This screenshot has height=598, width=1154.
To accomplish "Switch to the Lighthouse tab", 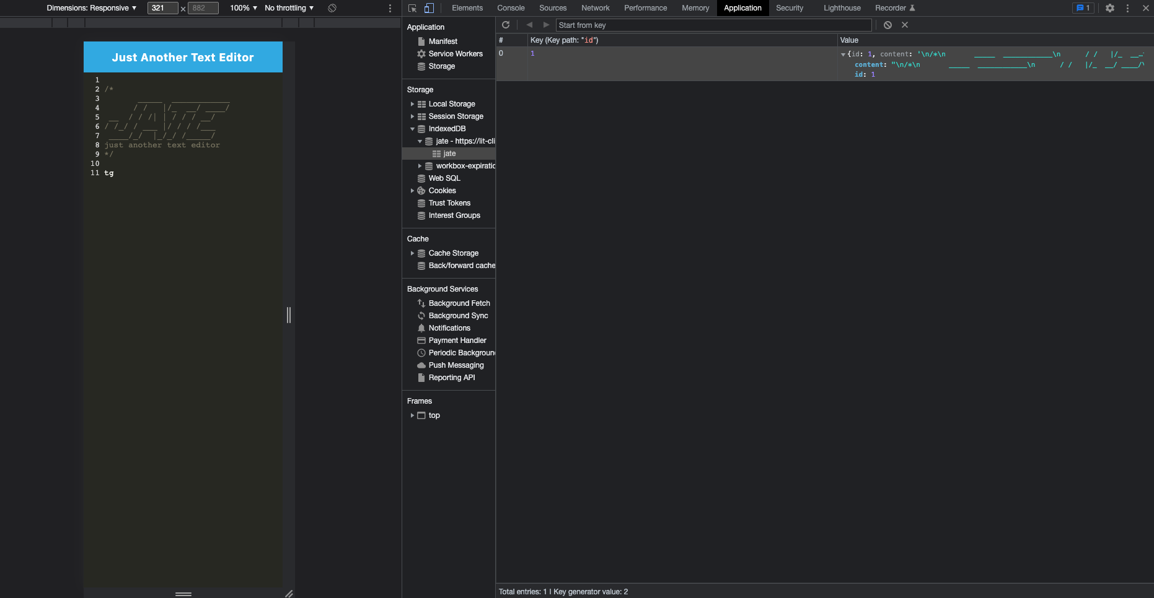I will [842, 8].
